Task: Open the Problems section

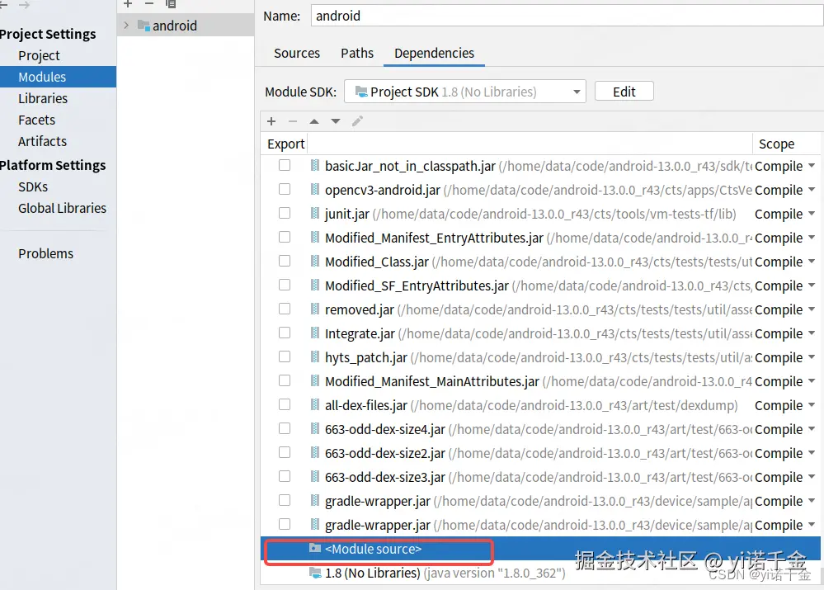Action: (45, 253)
